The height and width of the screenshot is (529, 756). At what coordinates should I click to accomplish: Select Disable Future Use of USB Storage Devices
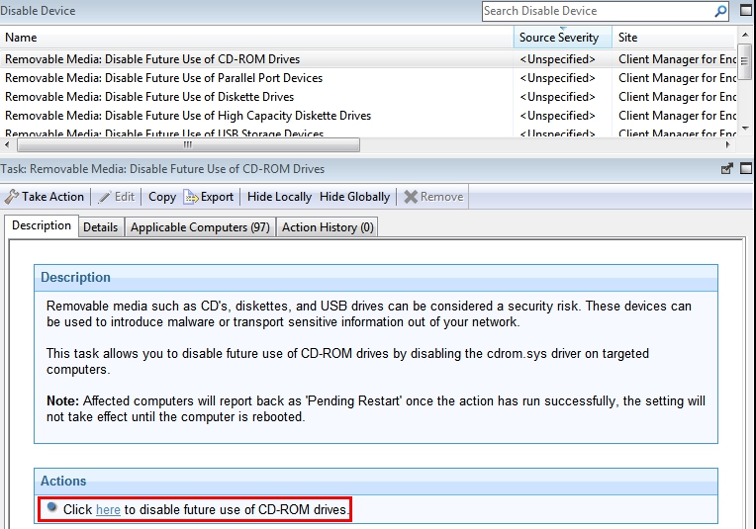[x=368, y=132]
